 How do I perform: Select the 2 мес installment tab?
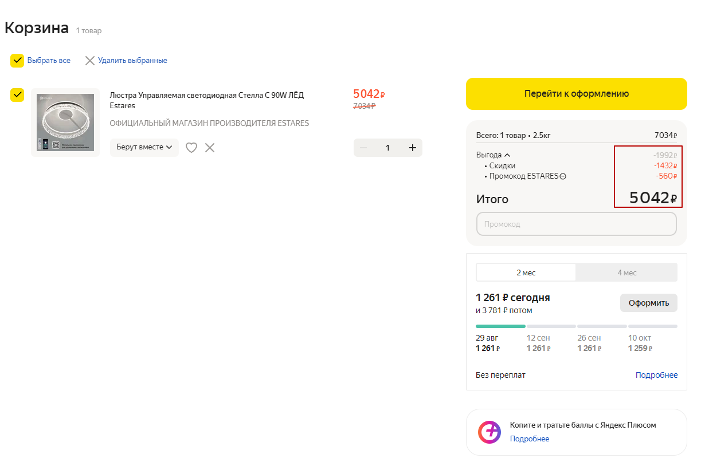click(526, 273)
